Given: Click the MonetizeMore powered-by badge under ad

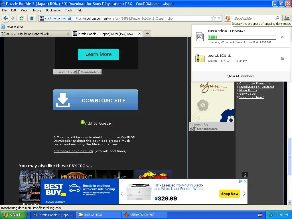Looking at the screenshot, I should click(x=77, y=72).
